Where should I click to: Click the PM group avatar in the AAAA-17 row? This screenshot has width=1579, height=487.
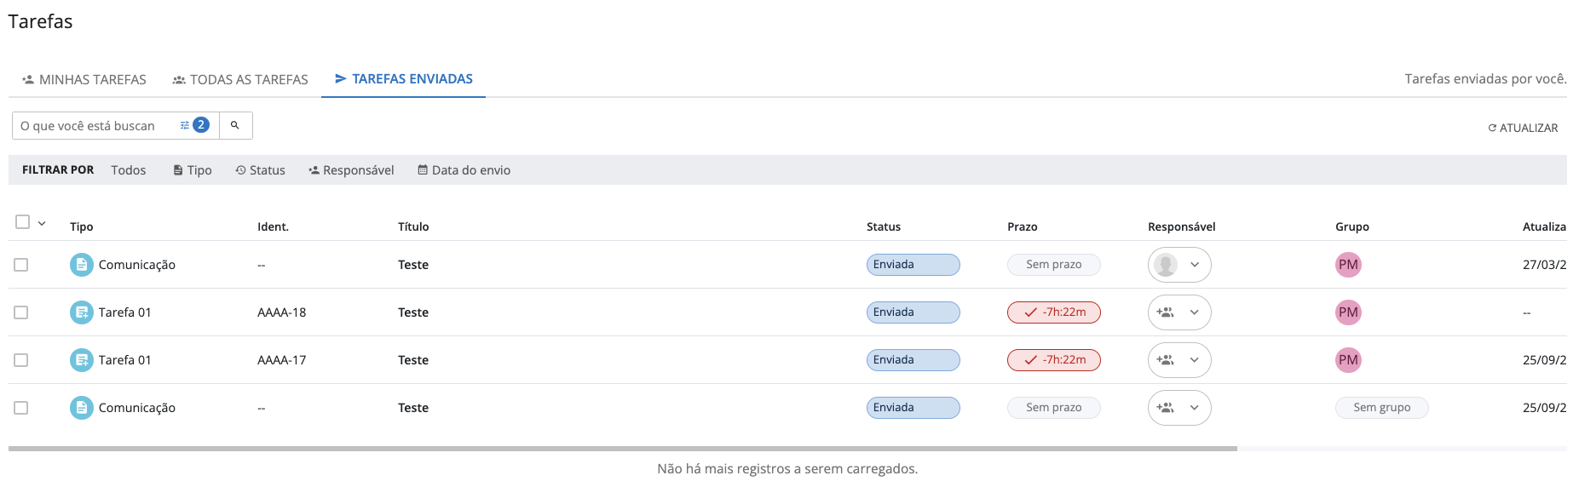1347,360
